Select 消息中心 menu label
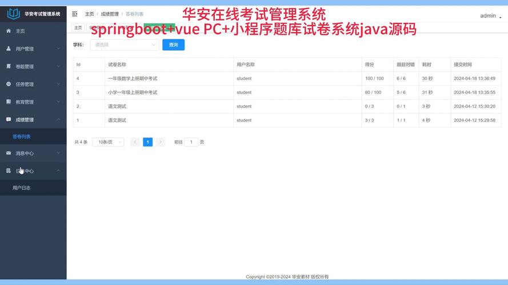The image size is (508, 285). tap(25, 153)
